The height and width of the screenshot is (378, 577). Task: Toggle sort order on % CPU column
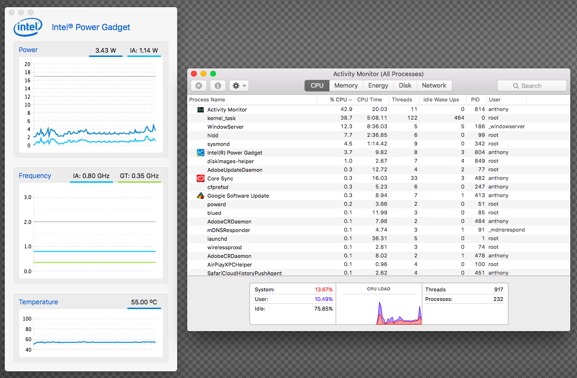336,100
